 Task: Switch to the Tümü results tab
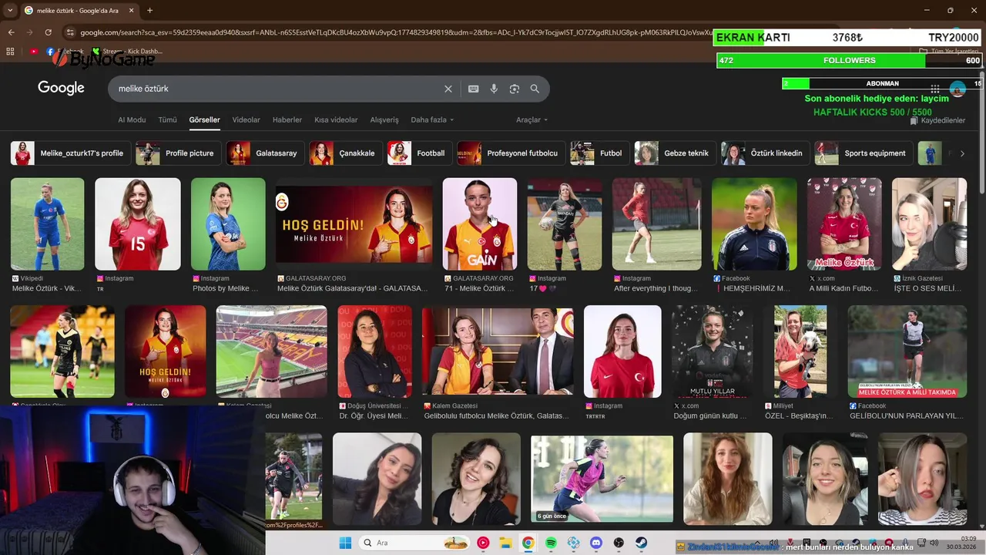tap(167, 120)
